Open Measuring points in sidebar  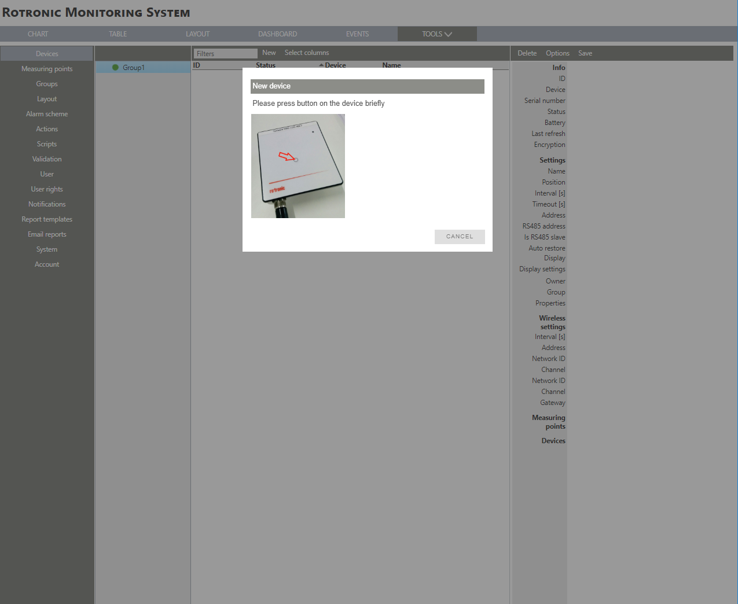(47, 69)
